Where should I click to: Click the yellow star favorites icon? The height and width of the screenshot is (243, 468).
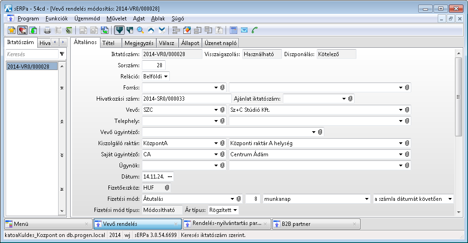[12, 30]
